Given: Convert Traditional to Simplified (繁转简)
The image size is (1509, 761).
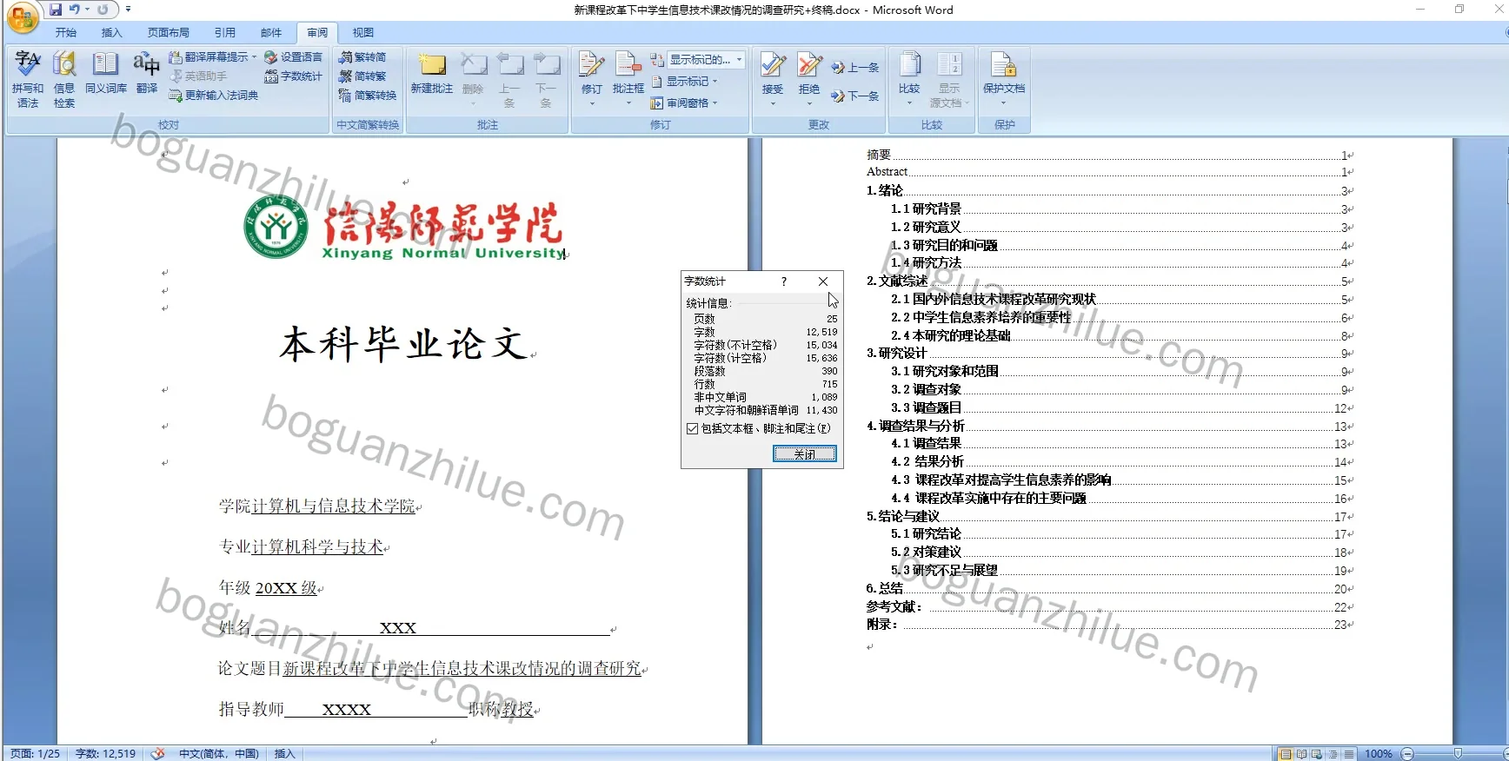Looking at the screenshot, I should 363,57.
